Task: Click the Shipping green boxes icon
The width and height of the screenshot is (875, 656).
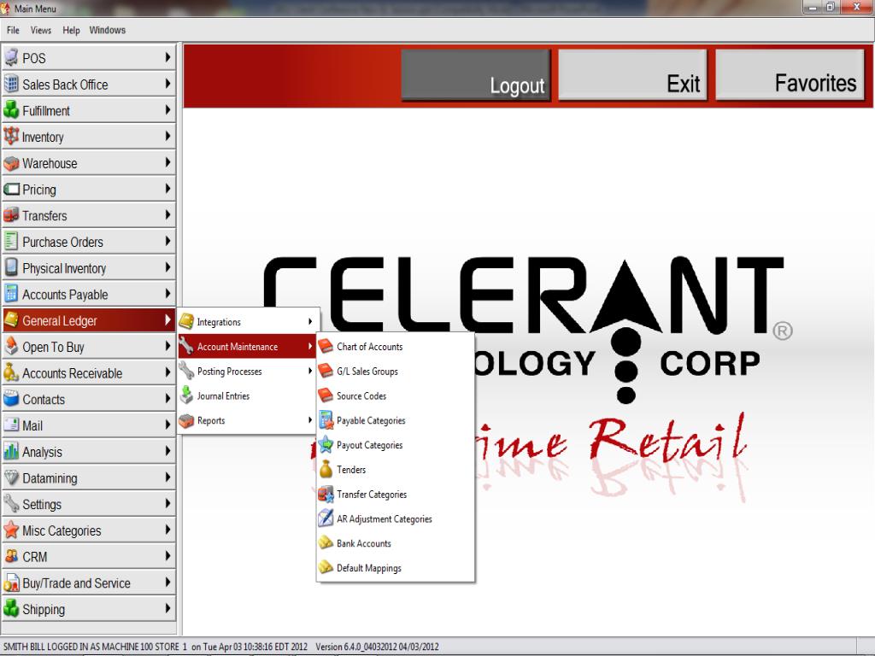Action: [11, 608]
